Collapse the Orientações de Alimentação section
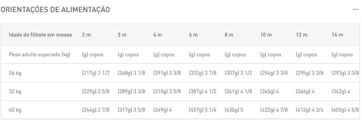The image size is (362, 124). 356,9
